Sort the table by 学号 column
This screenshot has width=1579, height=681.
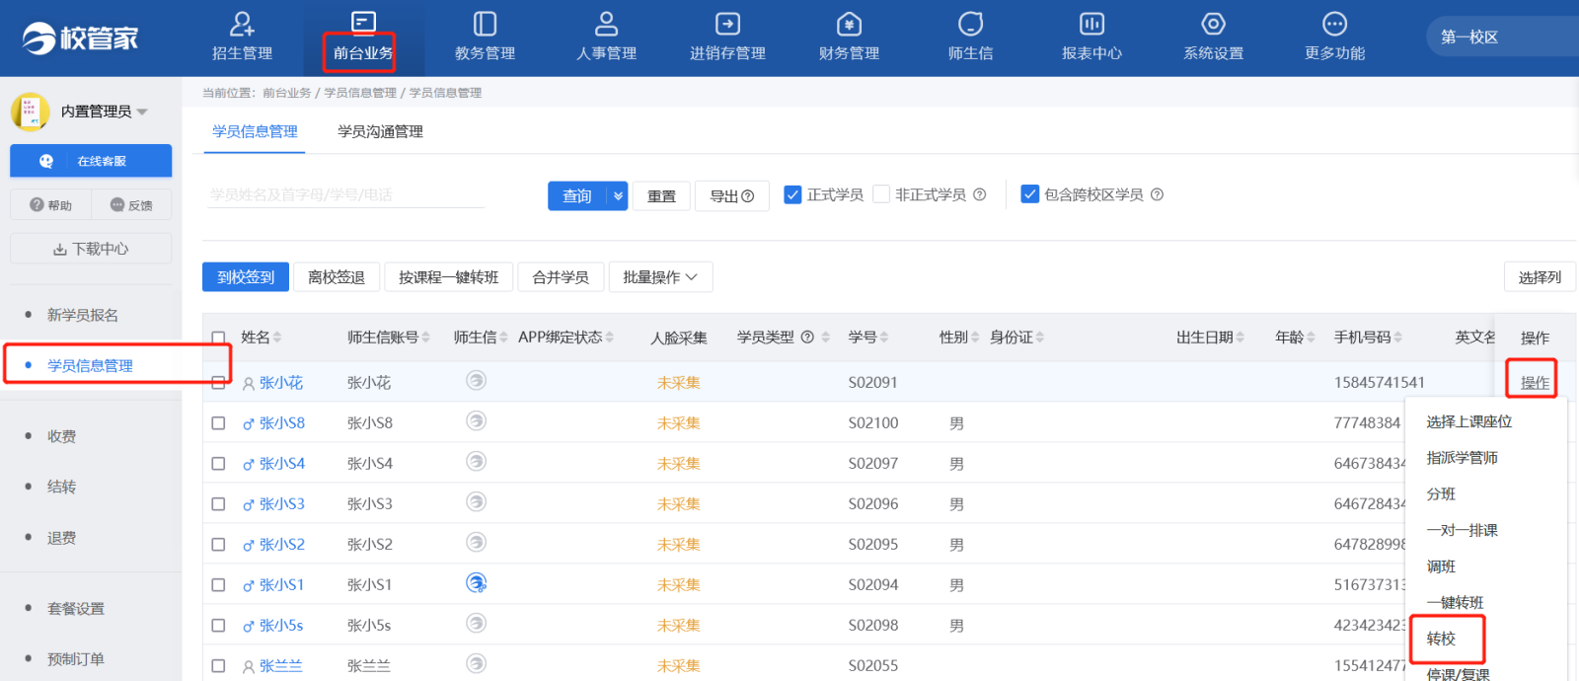[x=884, y=338]
